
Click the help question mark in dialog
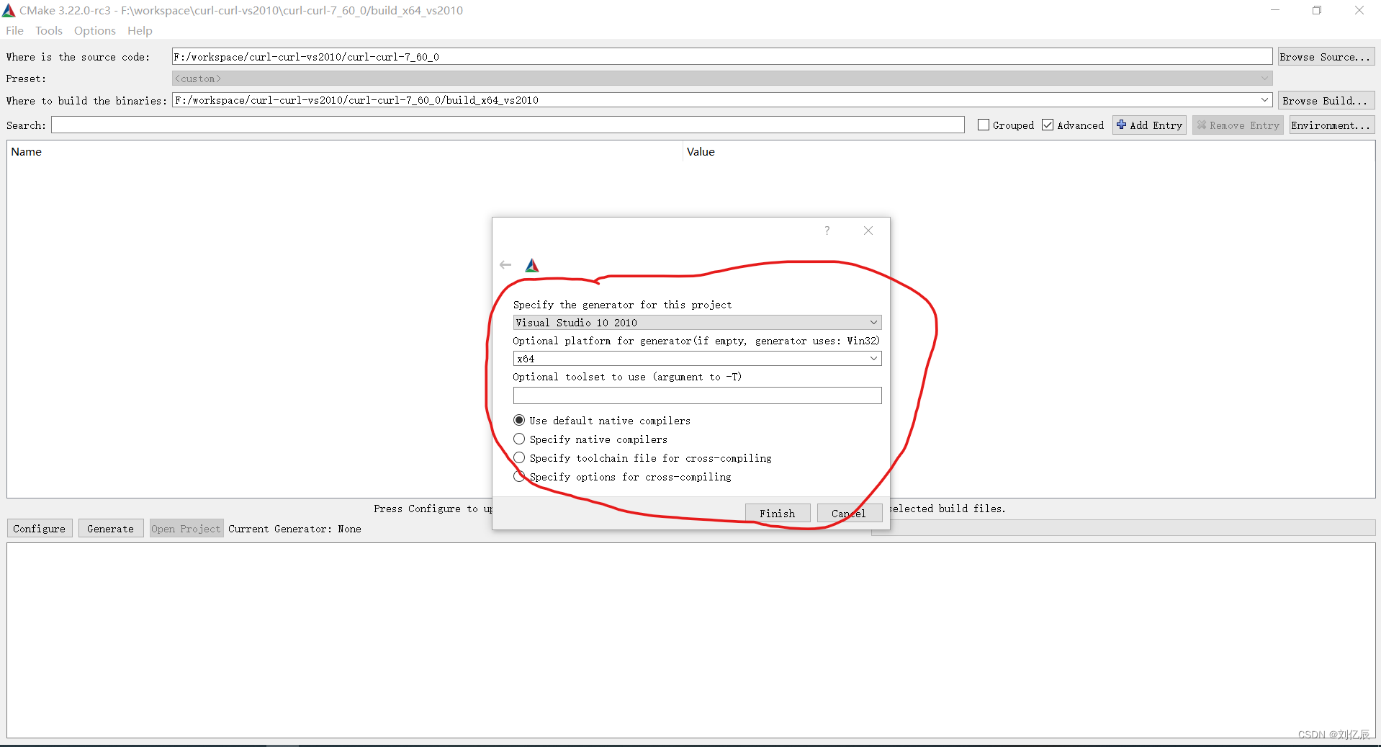(x=827, y=231)
